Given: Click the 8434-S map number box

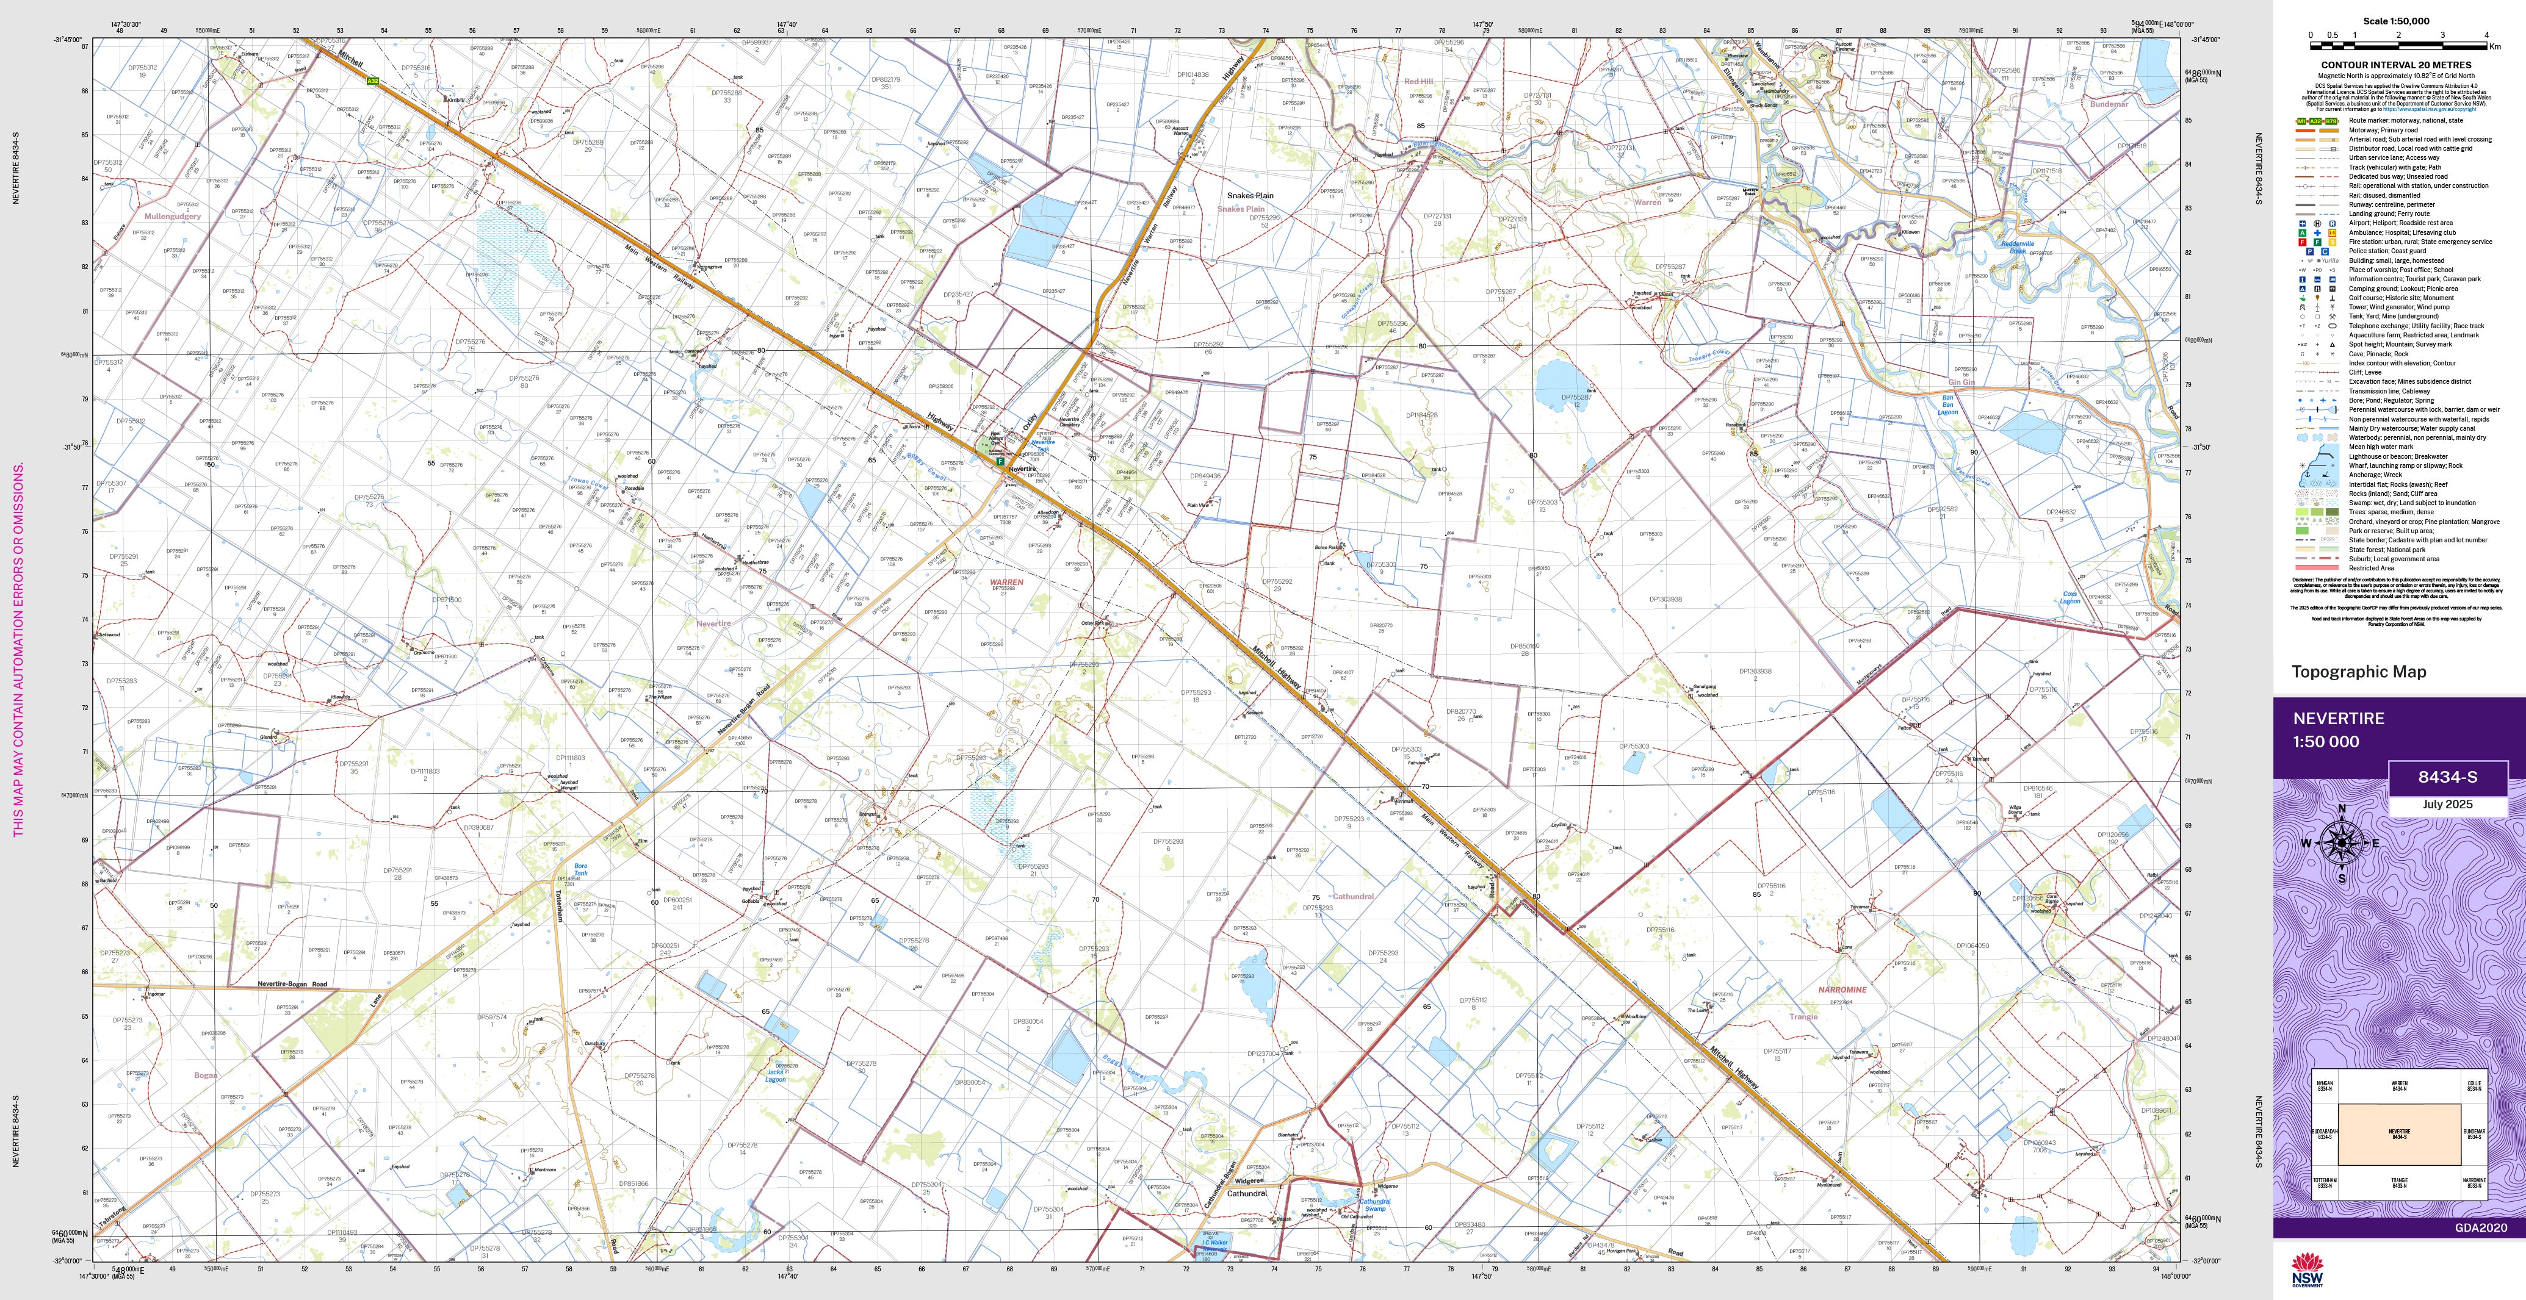Looking at the screenshot, I should tap(2447, 777).
